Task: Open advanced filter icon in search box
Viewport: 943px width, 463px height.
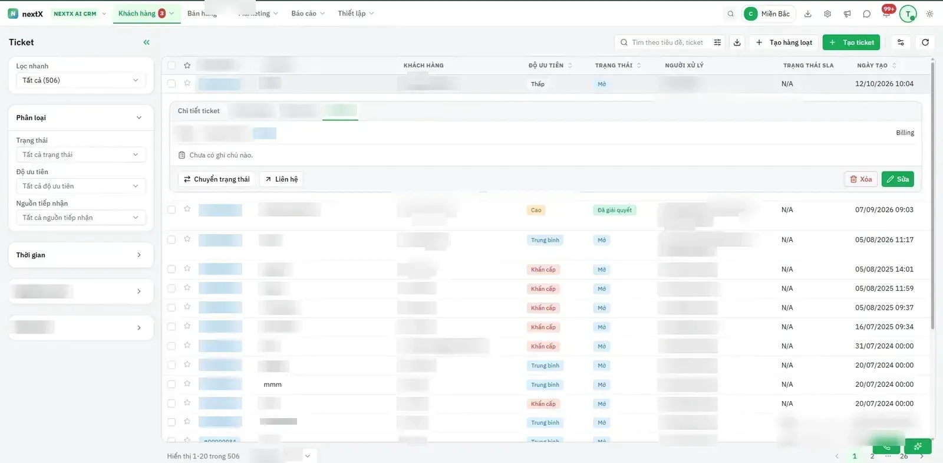Action: (717, 42)
